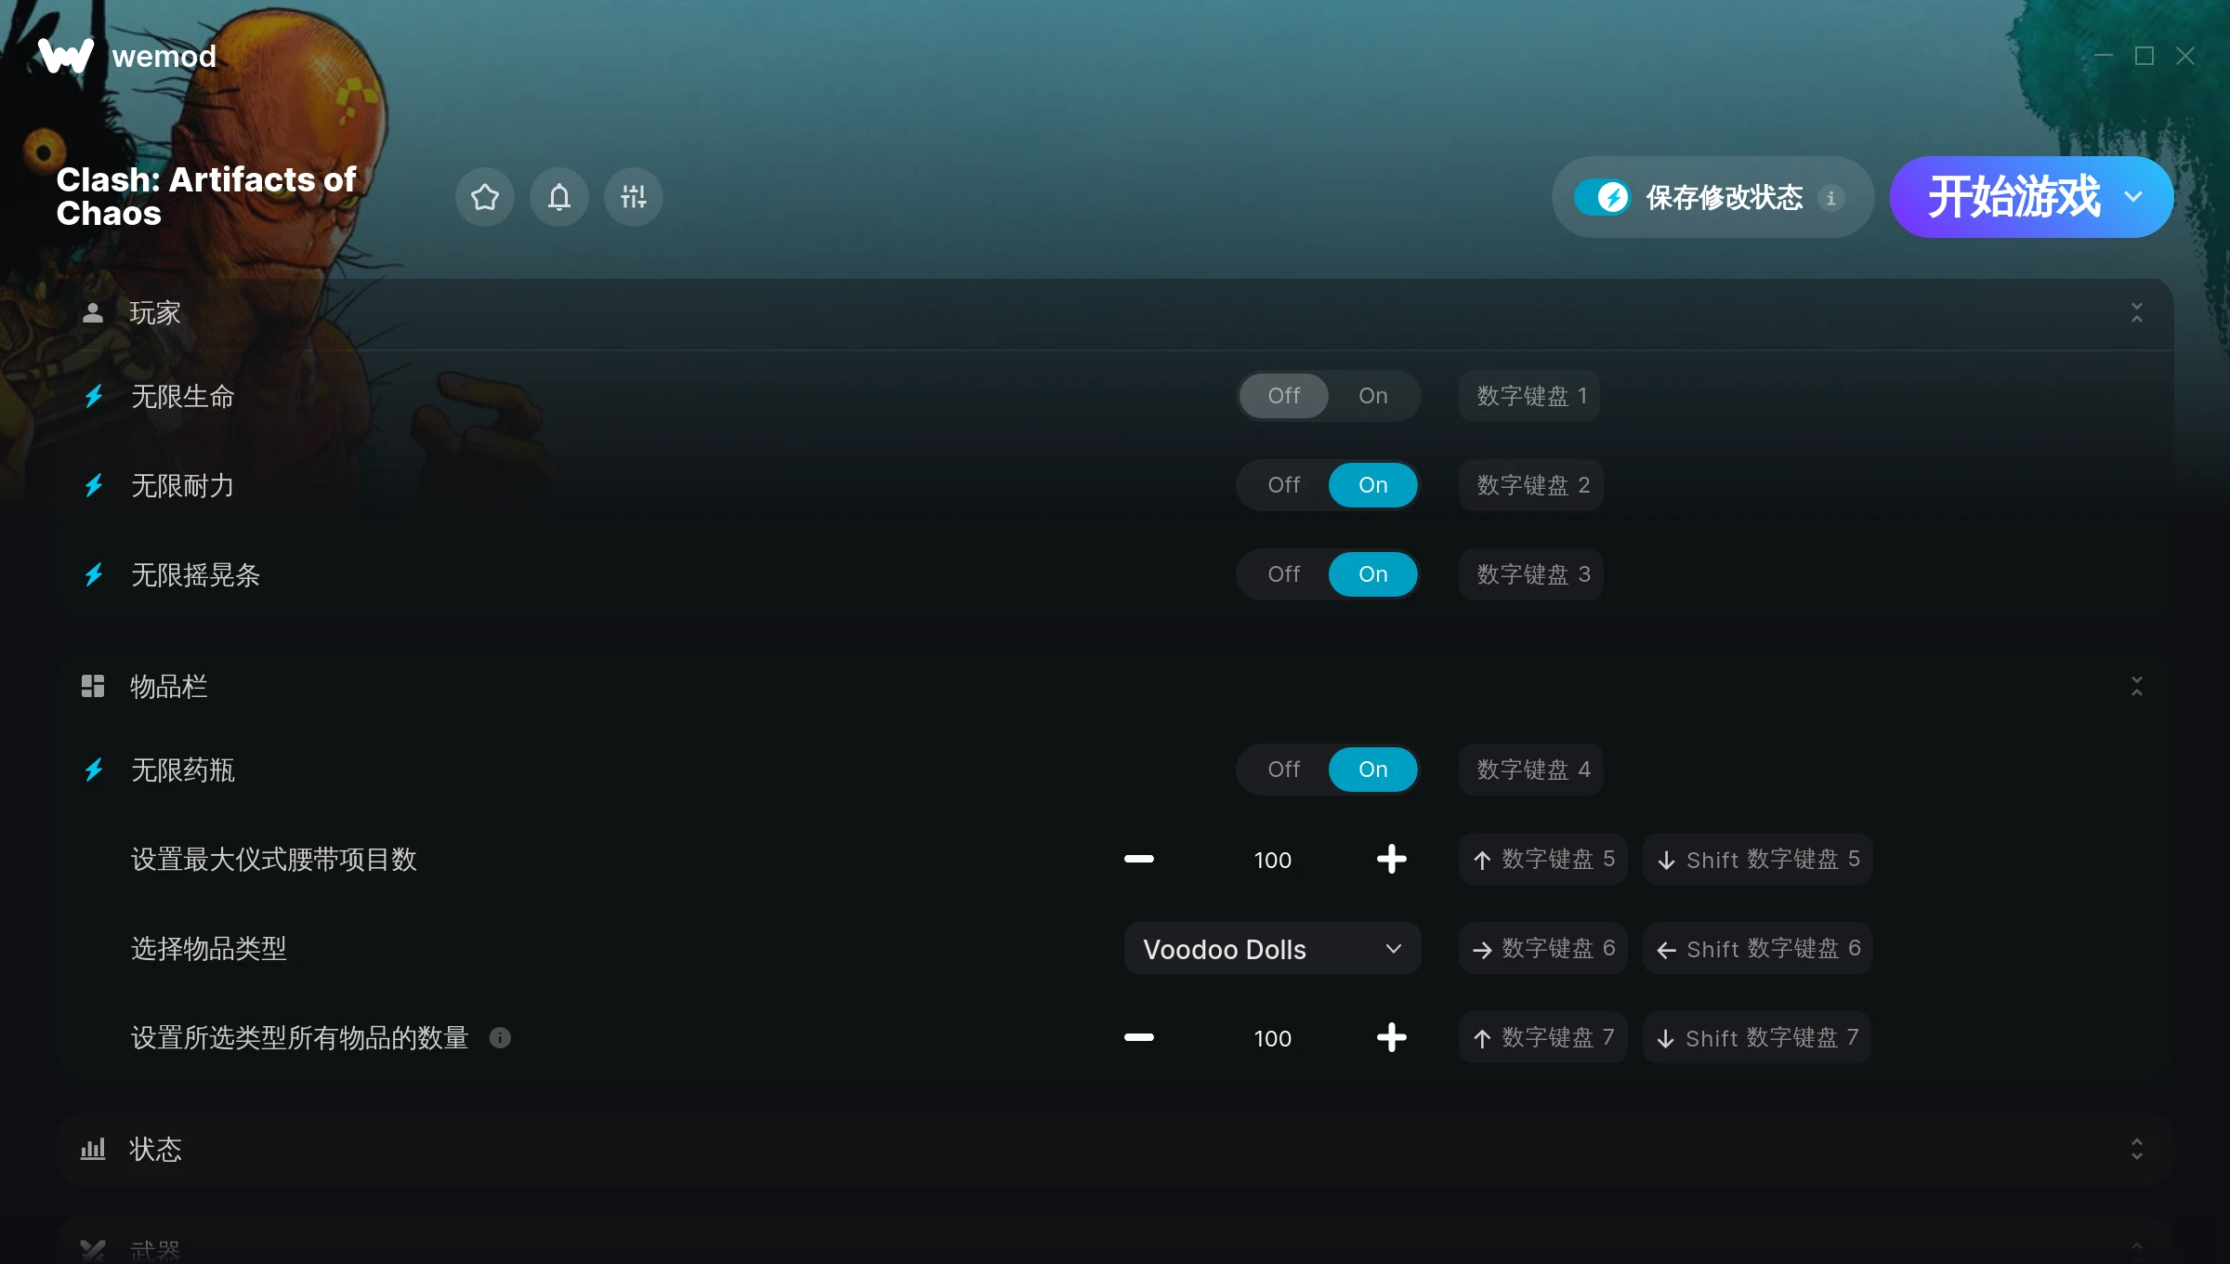Click the wemod logo icon
The height and width of the screenshot is (1264, 2230).
point(66,56)
